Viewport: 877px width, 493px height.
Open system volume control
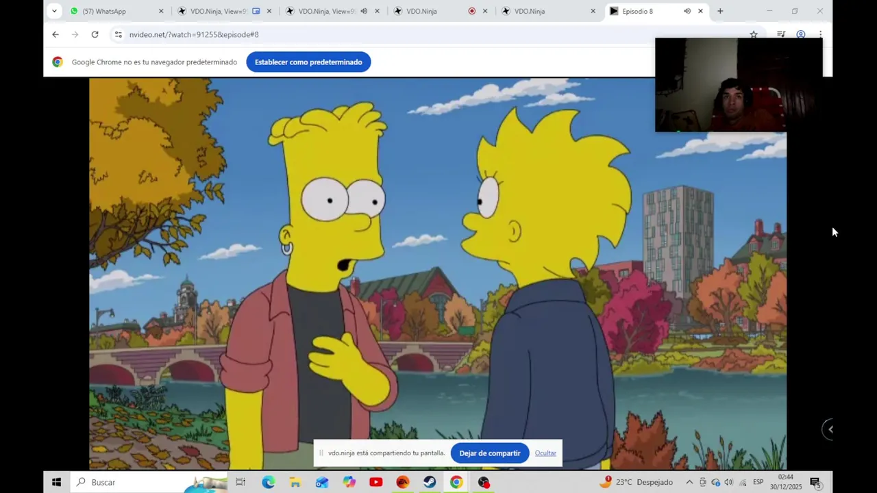[729, 482]
